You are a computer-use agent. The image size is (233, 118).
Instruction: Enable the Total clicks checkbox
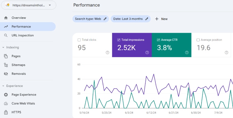[79, 40]
